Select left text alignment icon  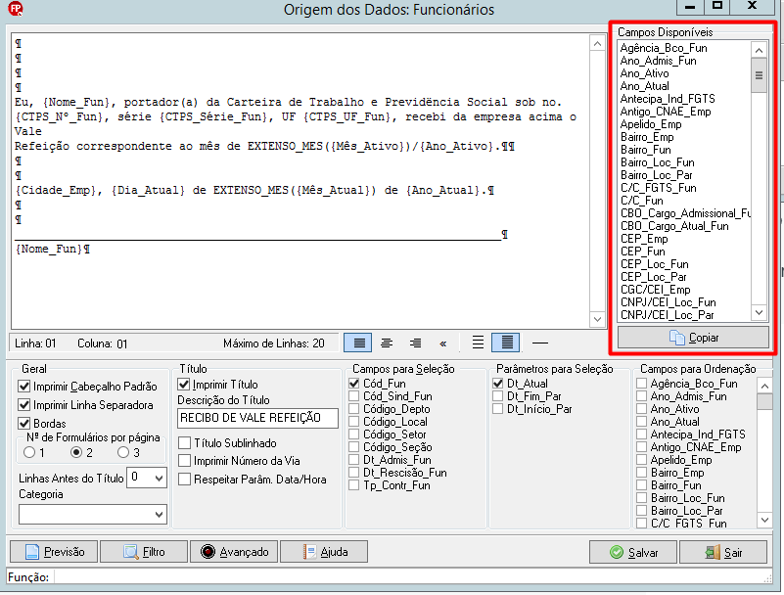pos(358,343)
